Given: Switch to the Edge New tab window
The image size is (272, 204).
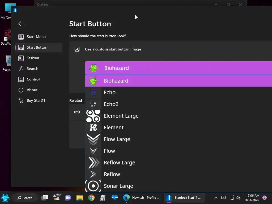Looking at the screenshot, I should (x=141, y=198).
